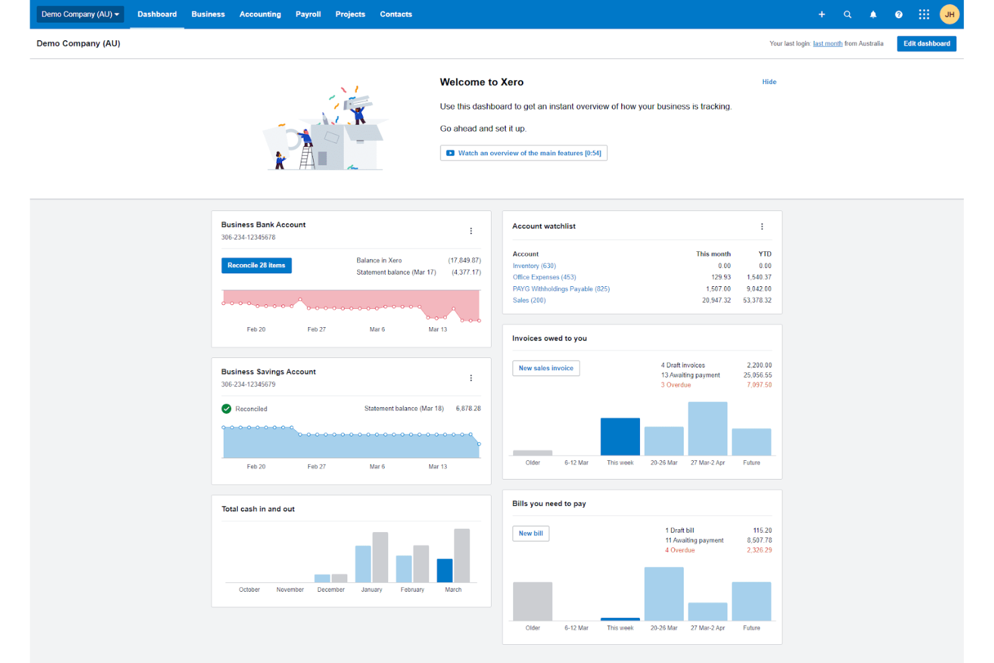The width and height of the screenshot is (994, 663).
Task: Click Reconcile 28 items button
Action: click(257, 265)
